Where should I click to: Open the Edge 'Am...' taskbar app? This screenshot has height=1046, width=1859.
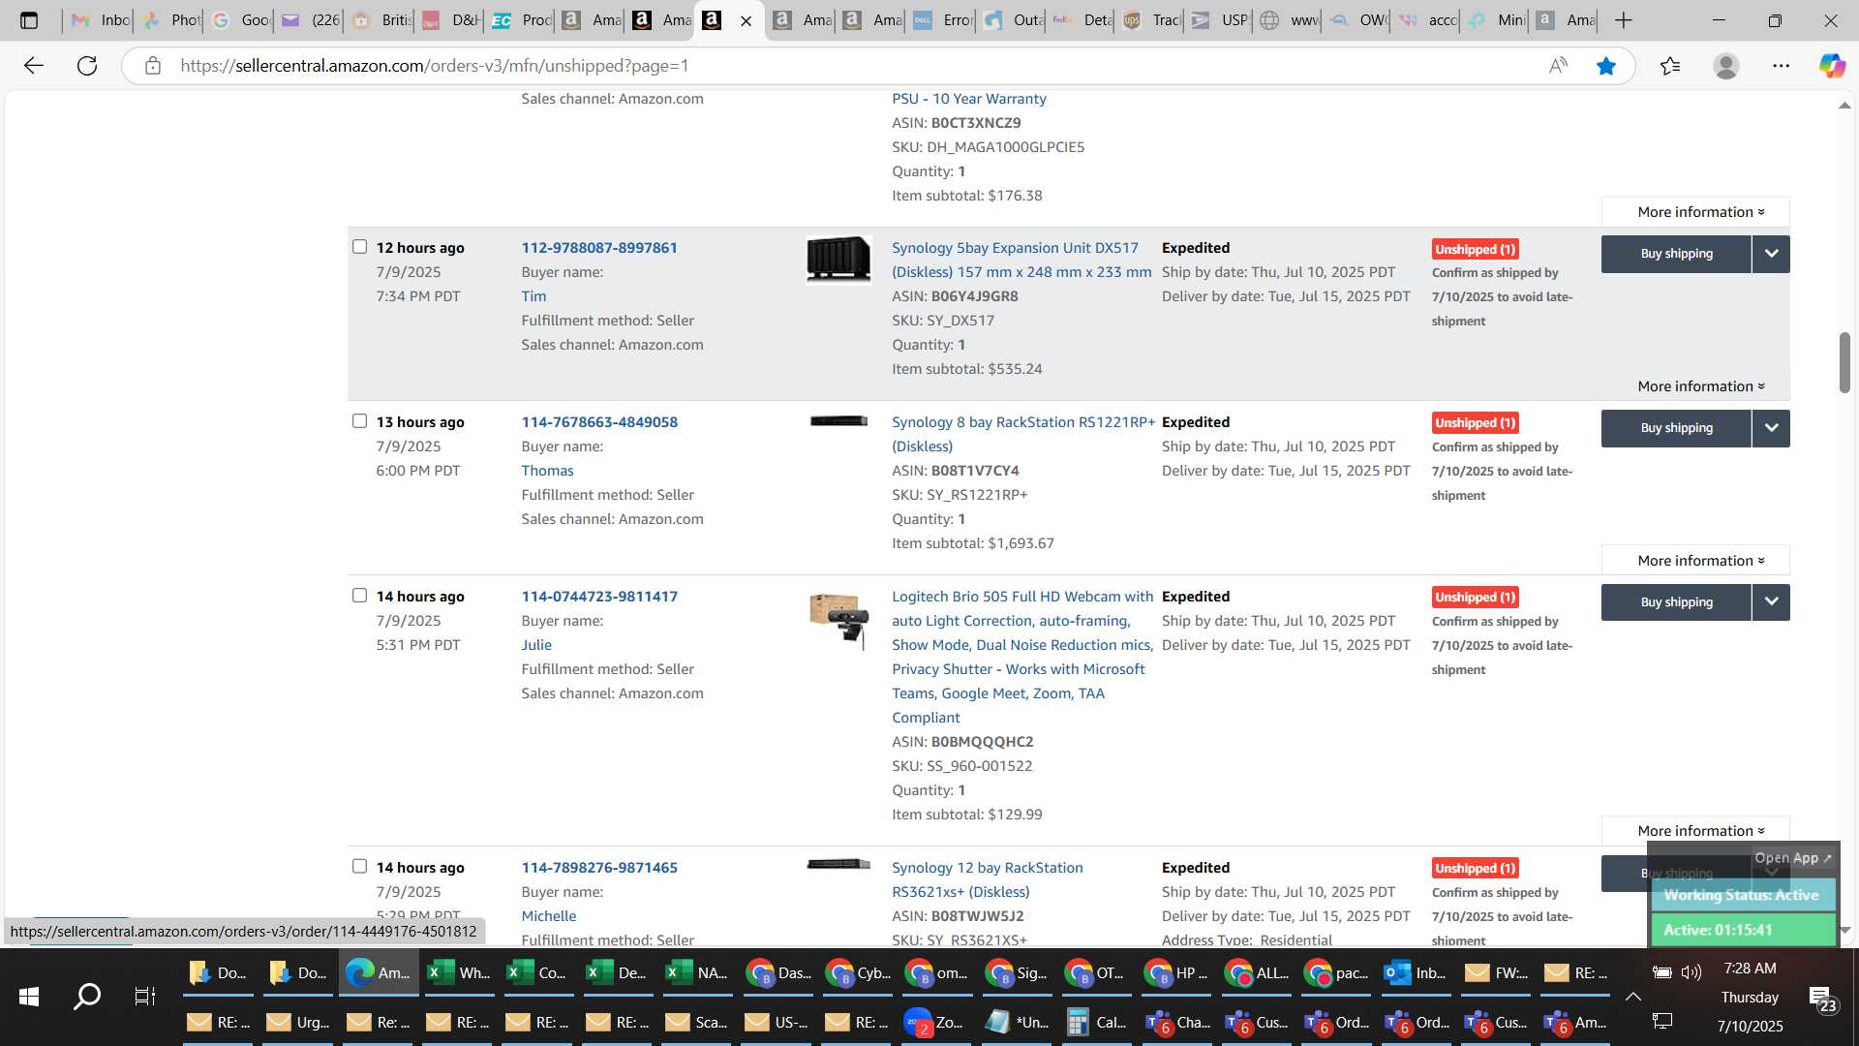[x=379, y=972]
